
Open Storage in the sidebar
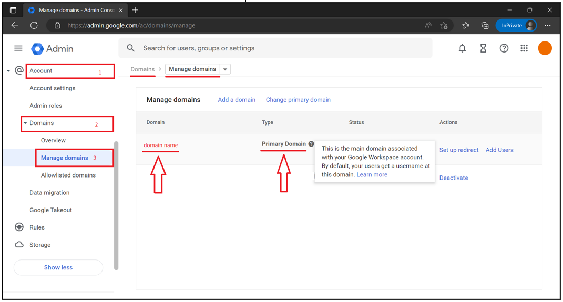(40, 245)
